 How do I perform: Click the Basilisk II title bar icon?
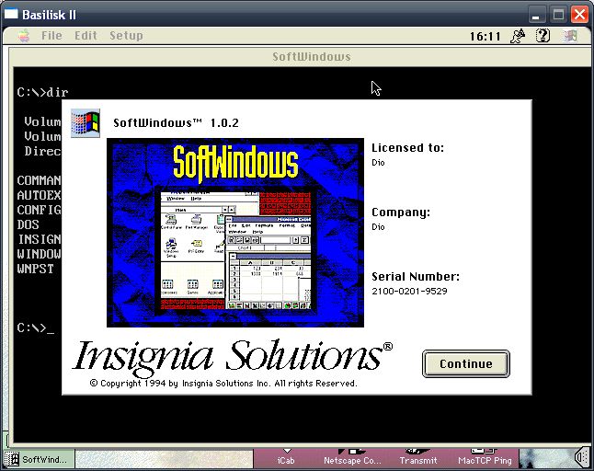pyautogui.click(x=11, y=15)
